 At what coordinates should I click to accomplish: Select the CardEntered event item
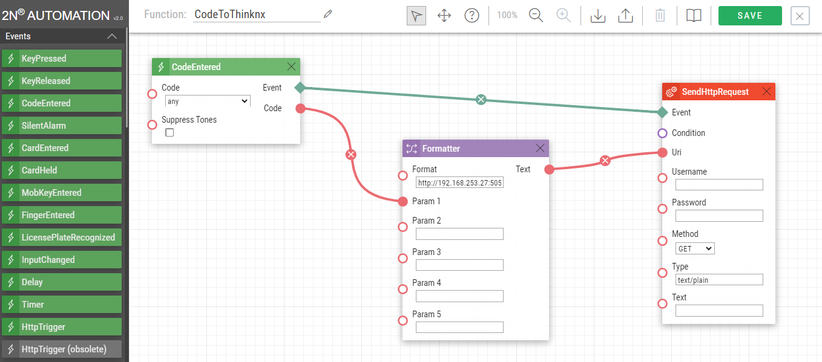pos(62,148)
